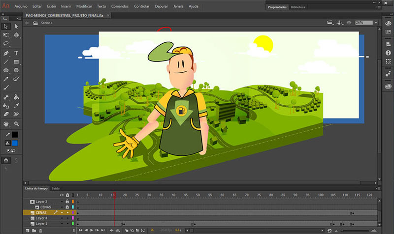Screen dimensions: 394x234
Task: Select the 3D Rotation tool
Action: point(16,35)
